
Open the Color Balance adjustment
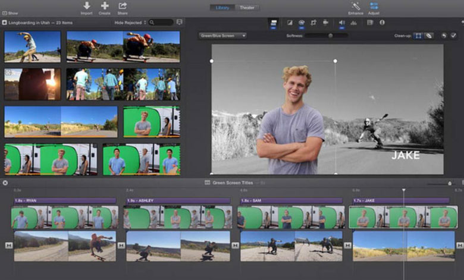coord(290,23)
